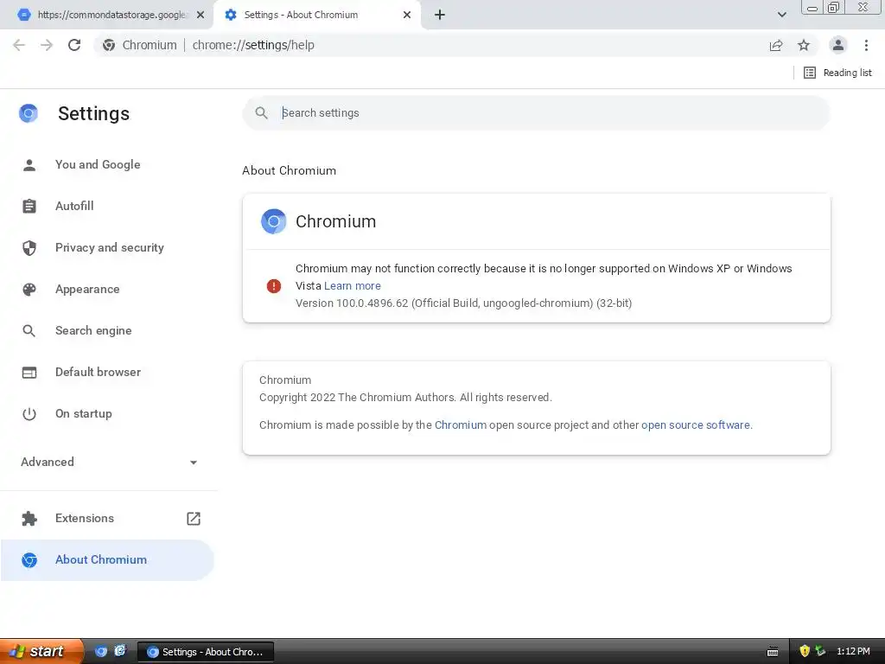
Task: Click the on-screen keyboard tray icon
Action: click(773, 652)
